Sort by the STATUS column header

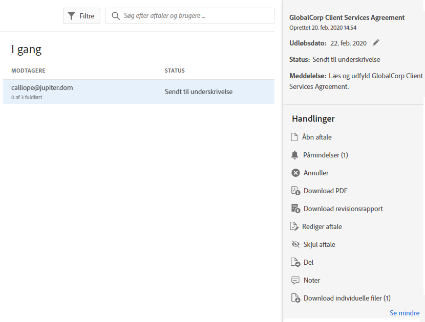(175, 71)
